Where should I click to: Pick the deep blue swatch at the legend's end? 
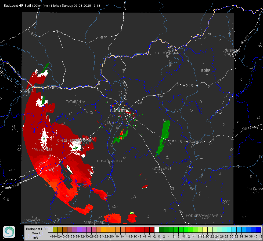coord(258,230)
